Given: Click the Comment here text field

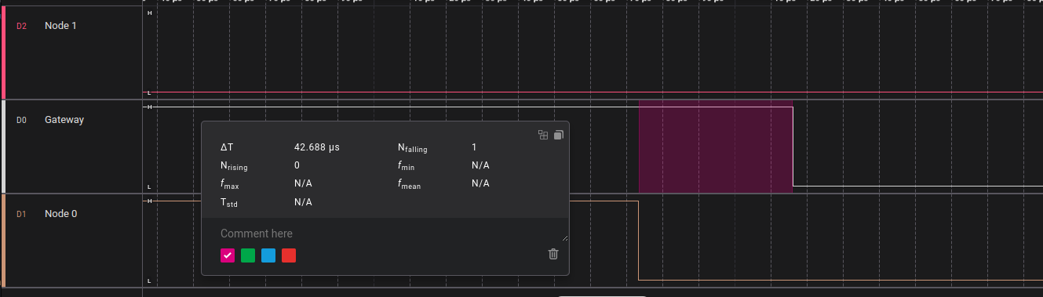Looking at the screenshot, I should pos(385,234).
